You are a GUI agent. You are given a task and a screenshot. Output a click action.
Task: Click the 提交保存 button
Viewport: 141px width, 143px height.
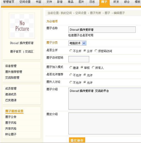77,140
